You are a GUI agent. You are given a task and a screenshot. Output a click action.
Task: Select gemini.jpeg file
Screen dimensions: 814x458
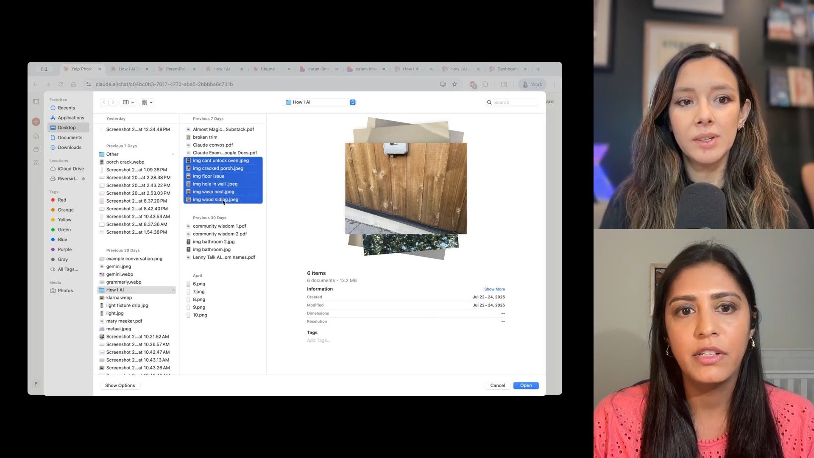tap(118, 266)
